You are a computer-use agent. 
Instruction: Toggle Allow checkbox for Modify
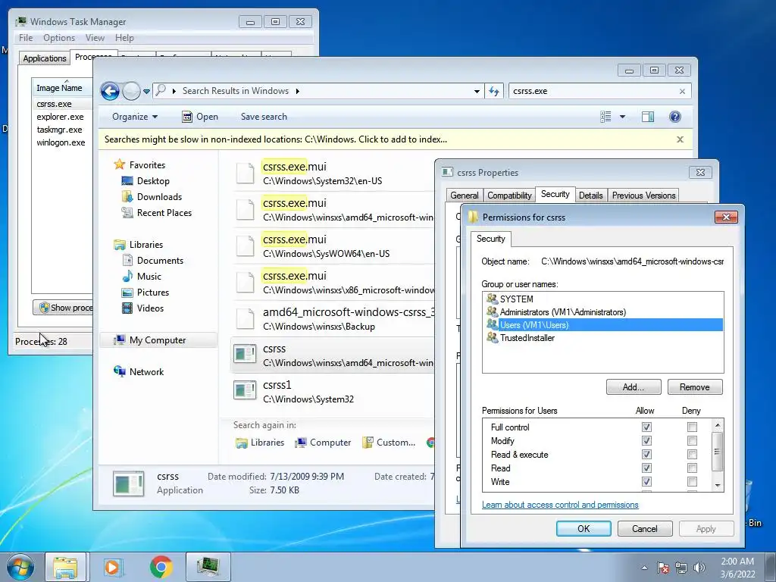646,440
